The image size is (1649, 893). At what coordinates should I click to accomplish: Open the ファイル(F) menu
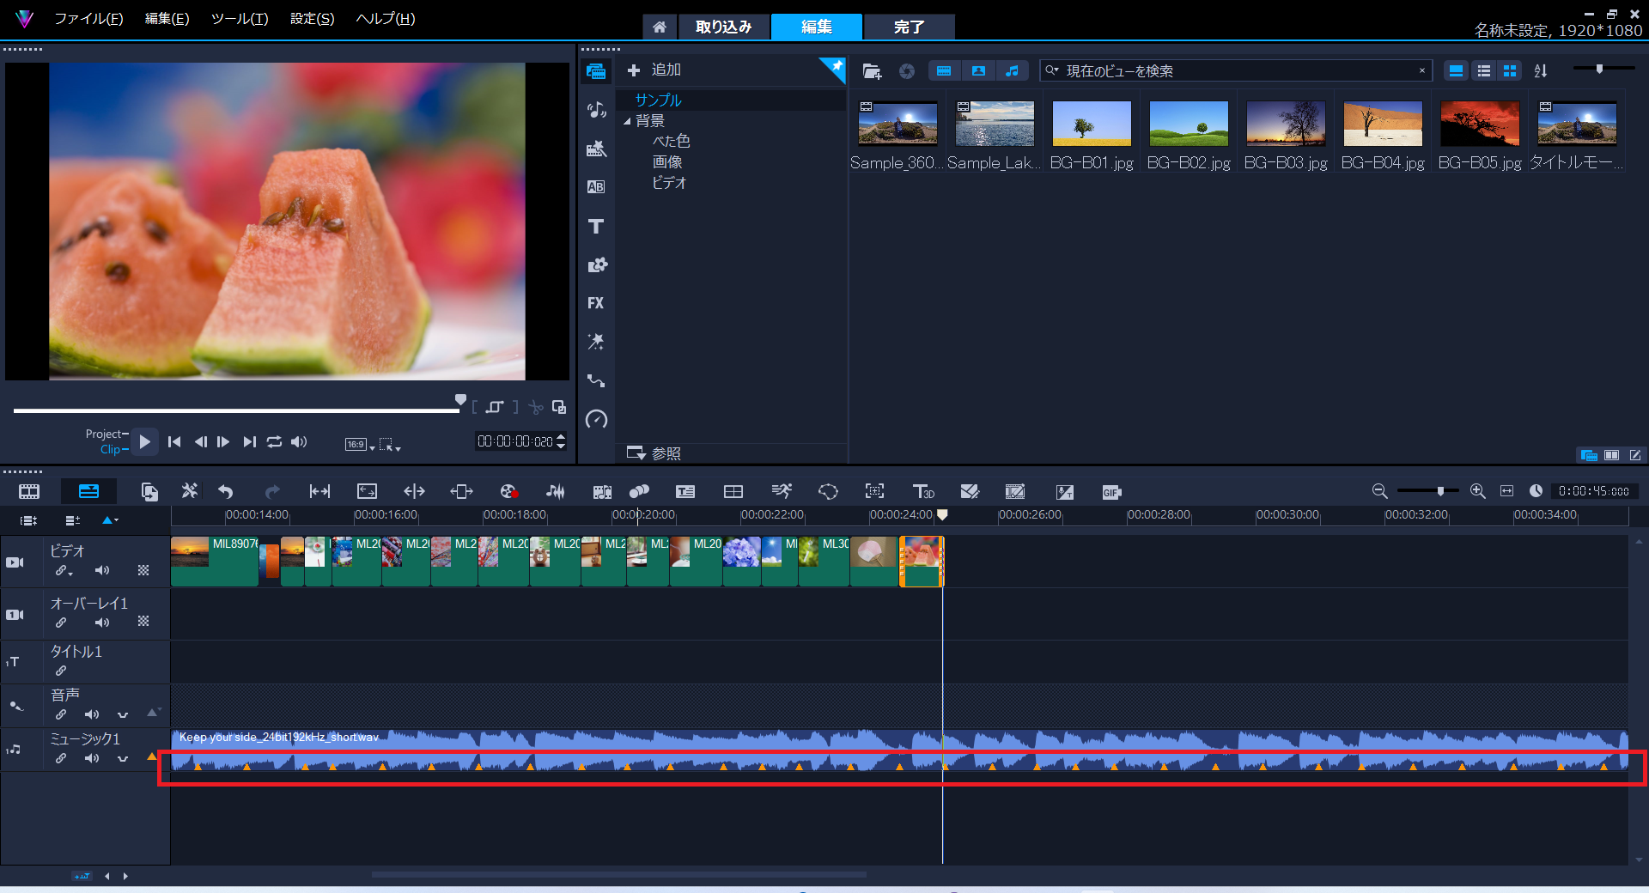pos(88,19)
